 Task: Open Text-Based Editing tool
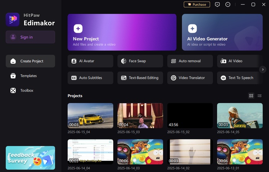click(x=140, y=78)
